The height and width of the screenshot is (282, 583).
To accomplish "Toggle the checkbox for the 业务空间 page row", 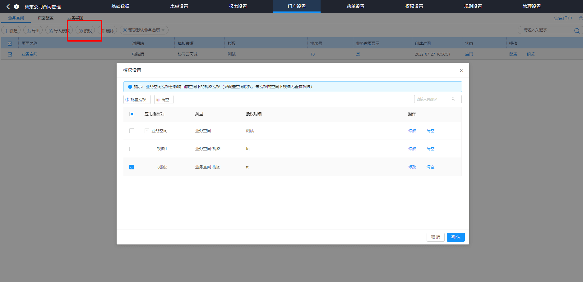I will [10, 54].
